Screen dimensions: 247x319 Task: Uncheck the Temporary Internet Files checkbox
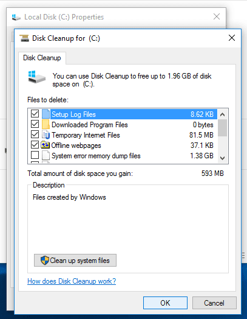pyautogui.click(x=35, y=135)
